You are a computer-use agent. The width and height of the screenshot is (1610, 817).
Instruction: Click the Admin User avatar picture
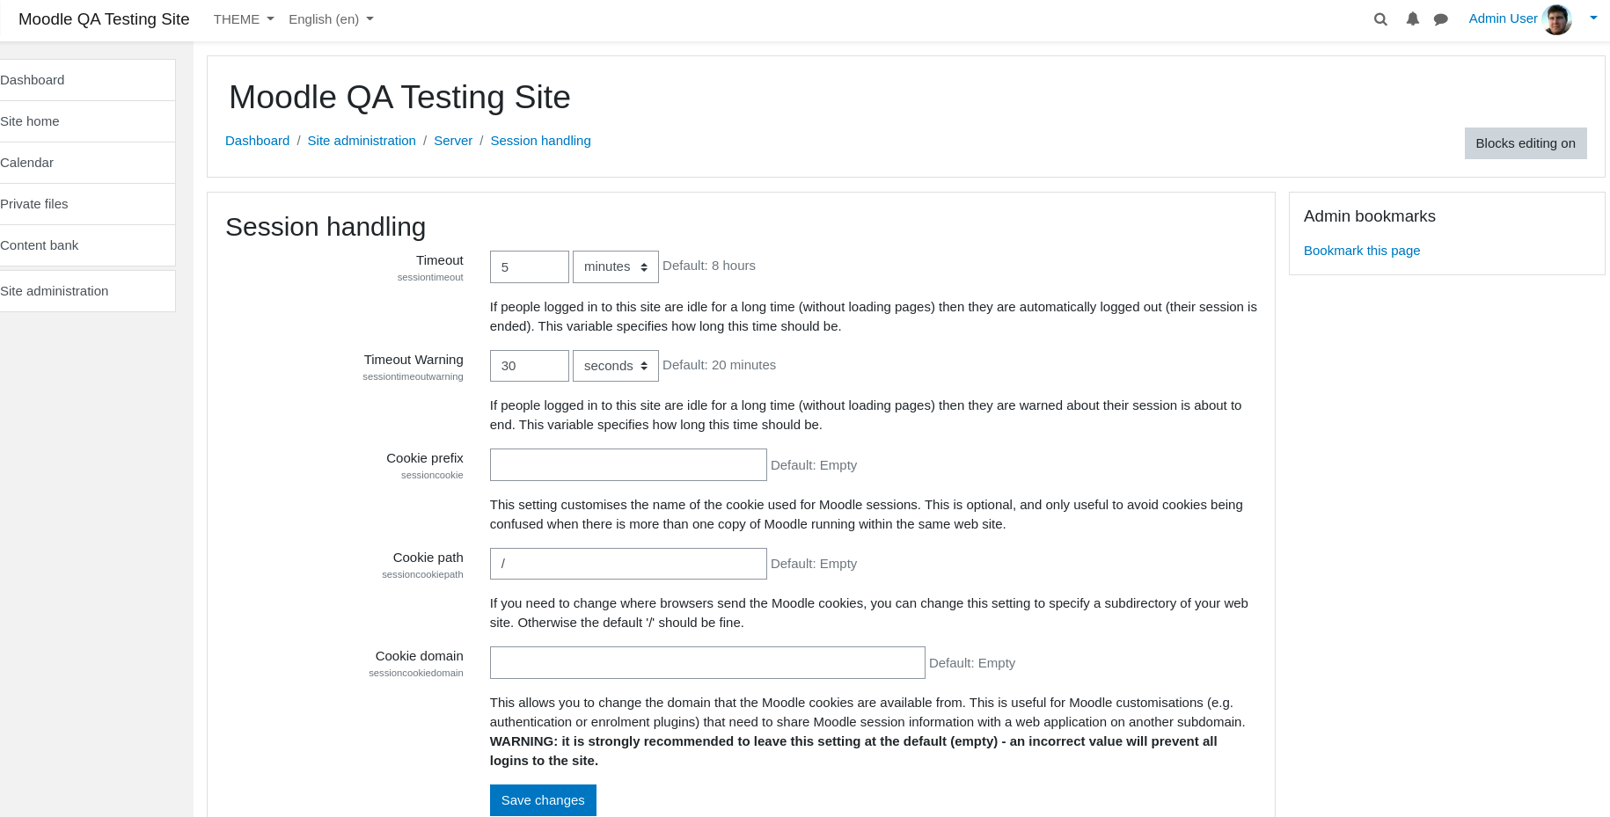click(1557, 19)
